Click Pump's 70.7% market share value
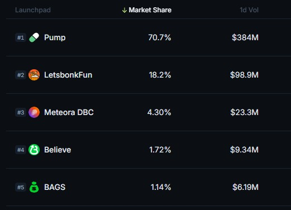Viewport: 291px width, 210px height. 160,37
